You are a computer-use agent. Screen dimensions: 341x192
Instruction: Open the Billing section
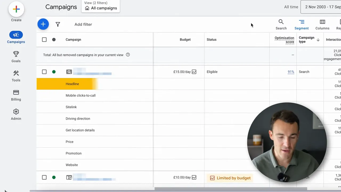tap(16, 95)
